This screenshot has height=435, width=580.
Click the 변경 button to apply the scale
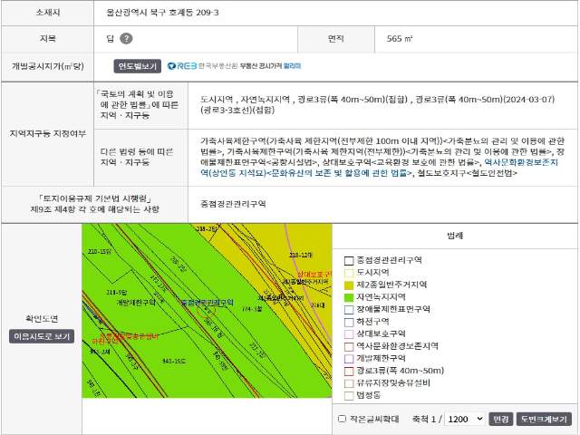(x=500, y=419)
